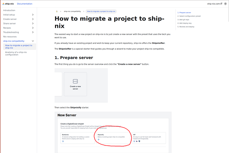Click the ship-nix compatibility sidebar label

pos(14,41)
